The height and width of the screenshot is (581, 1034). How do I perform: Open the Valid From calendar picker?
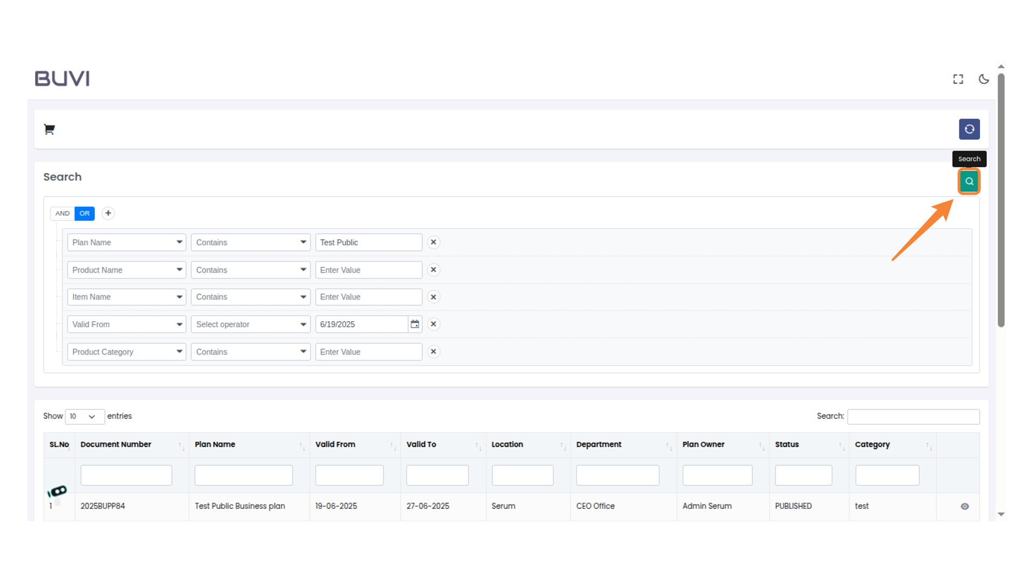coord(415,324)
